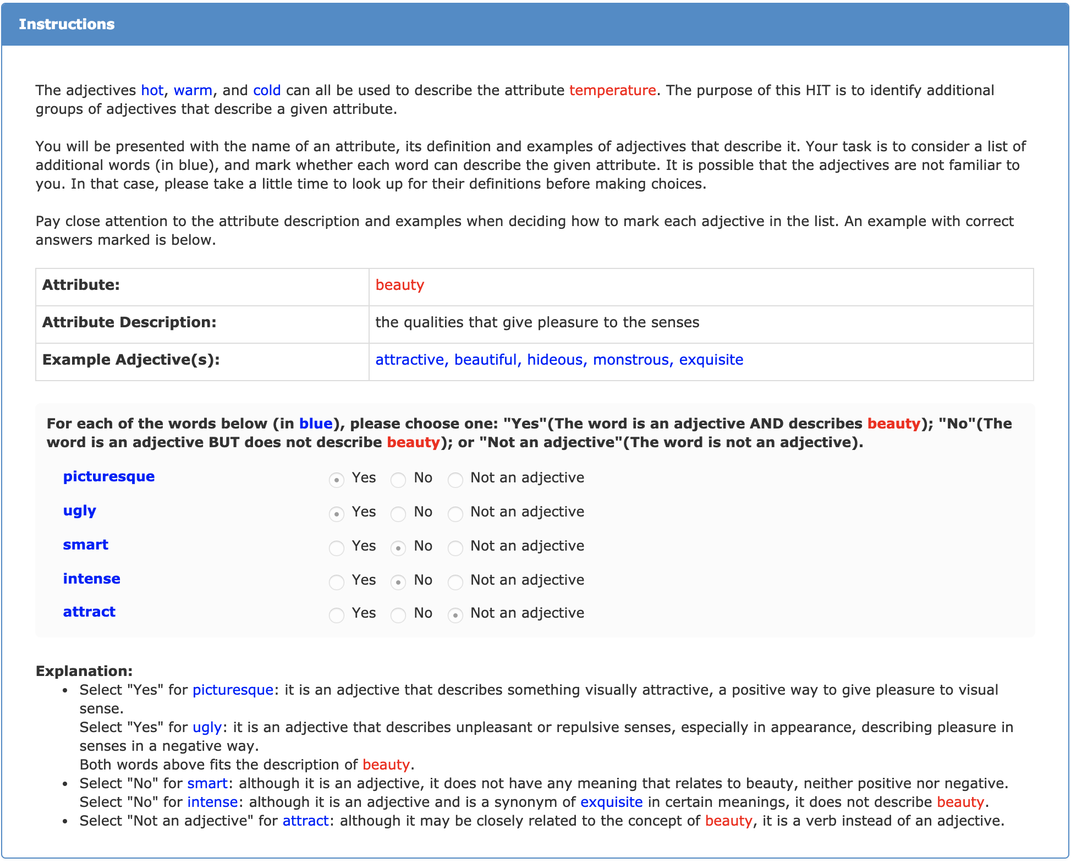Select Yes for picturesque

(337, 480)
